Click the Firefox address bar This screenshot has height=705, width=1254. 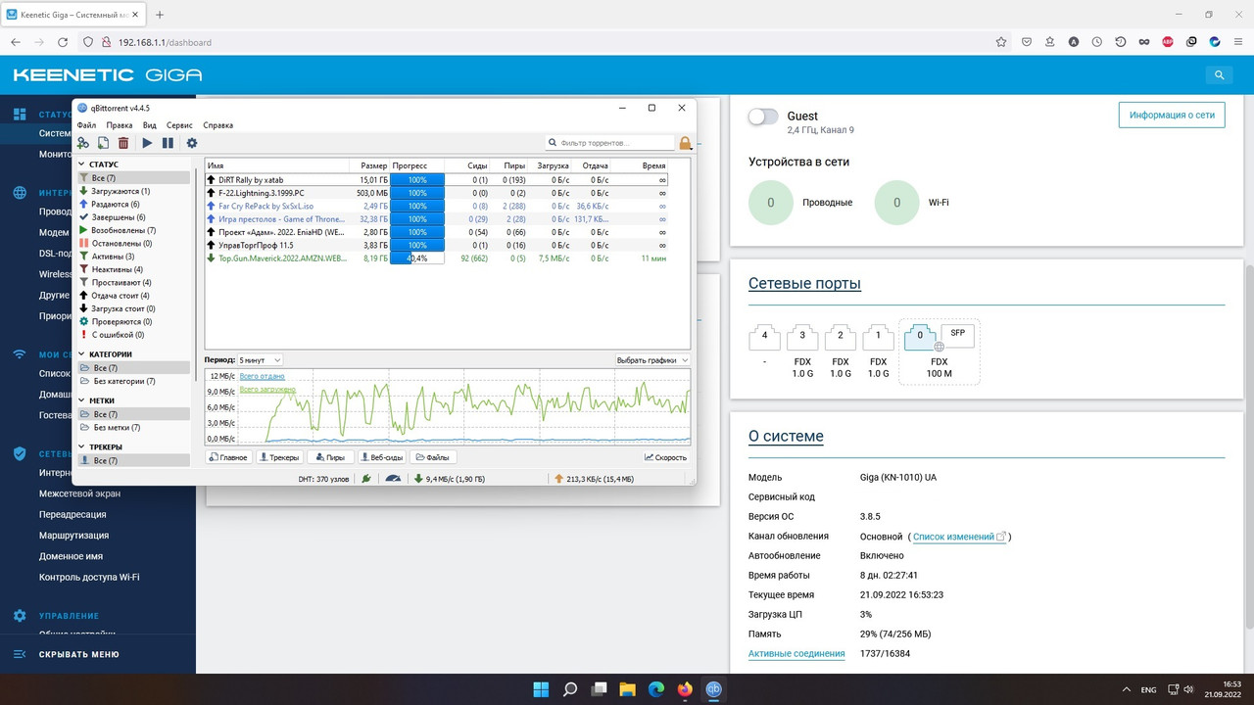[x=549, y=42]
